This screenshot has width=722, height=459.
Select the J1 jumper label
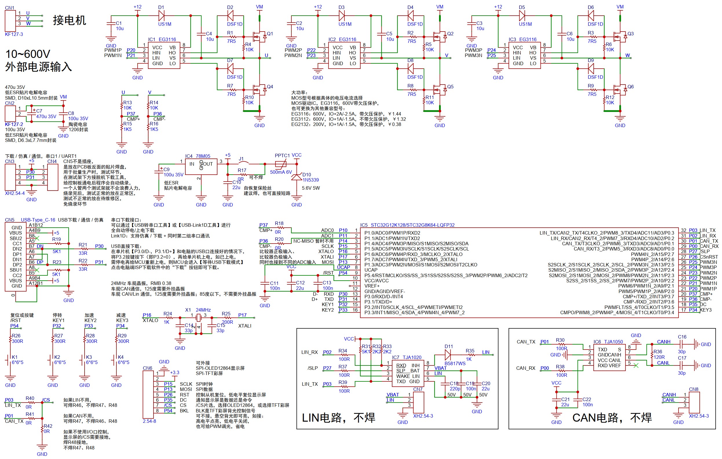coord(241,159)
